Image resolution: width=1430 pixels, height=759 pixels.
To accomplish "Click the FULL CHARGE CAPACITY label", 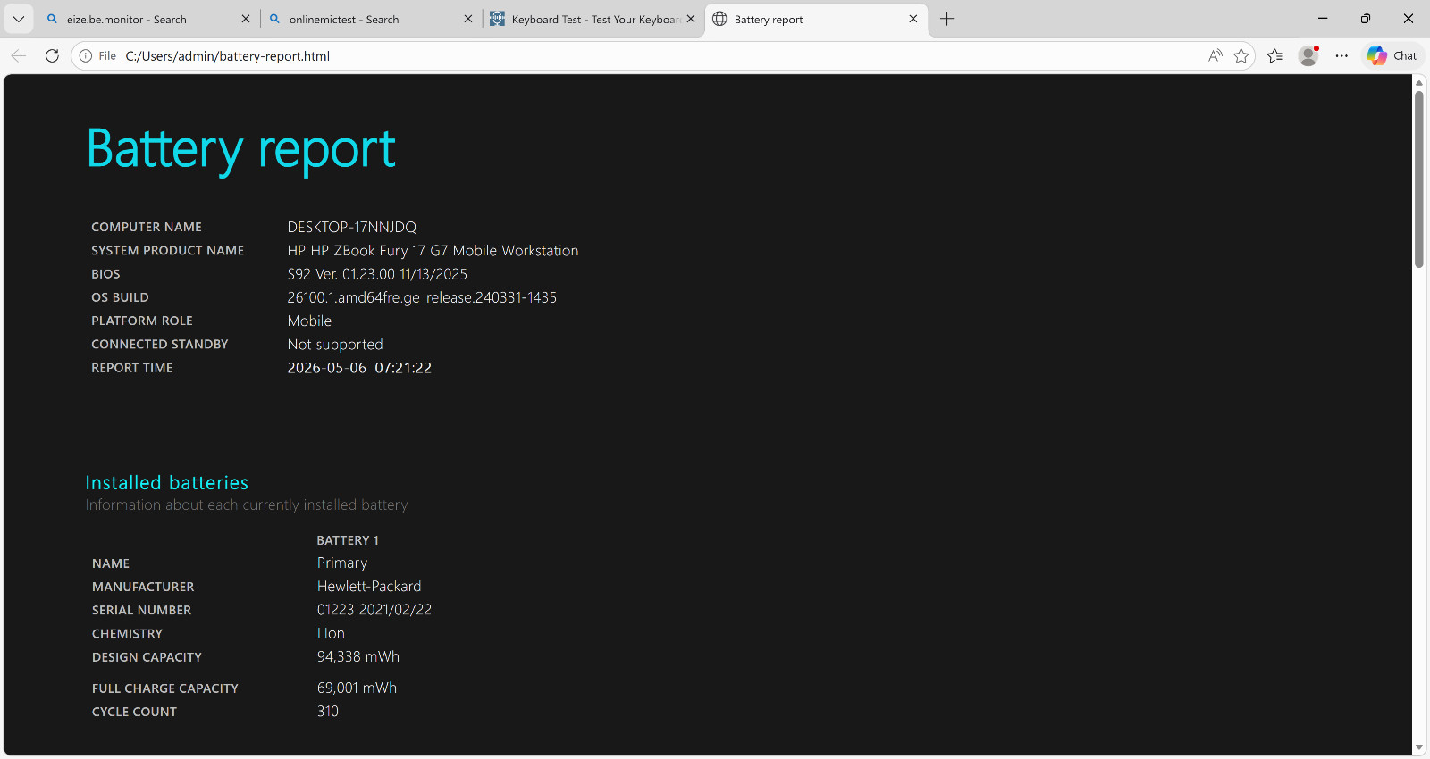I will [x=165, y=688].
